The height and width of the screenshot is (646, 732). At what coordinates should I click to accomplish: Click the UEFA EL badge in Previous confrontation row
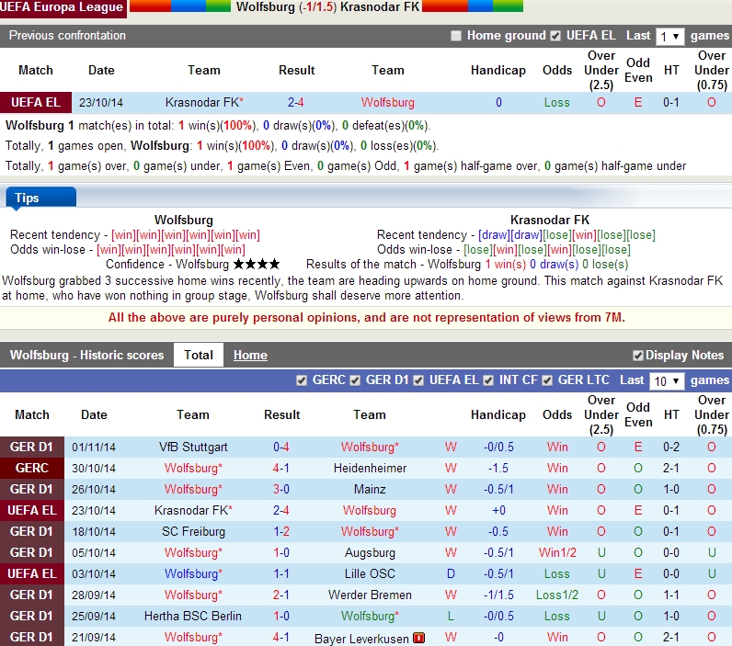[36, 103]
